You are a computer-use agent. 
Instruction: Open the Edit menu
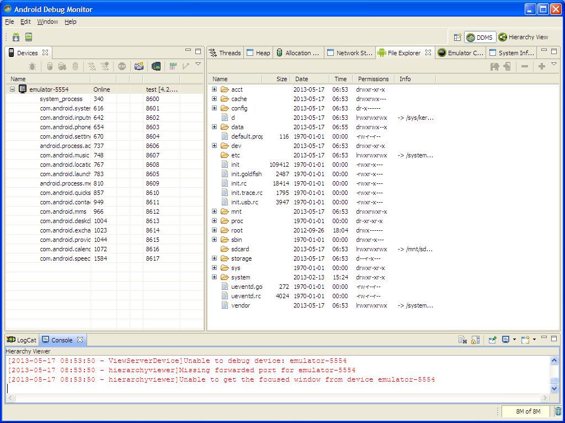click(x=25, y=22)
